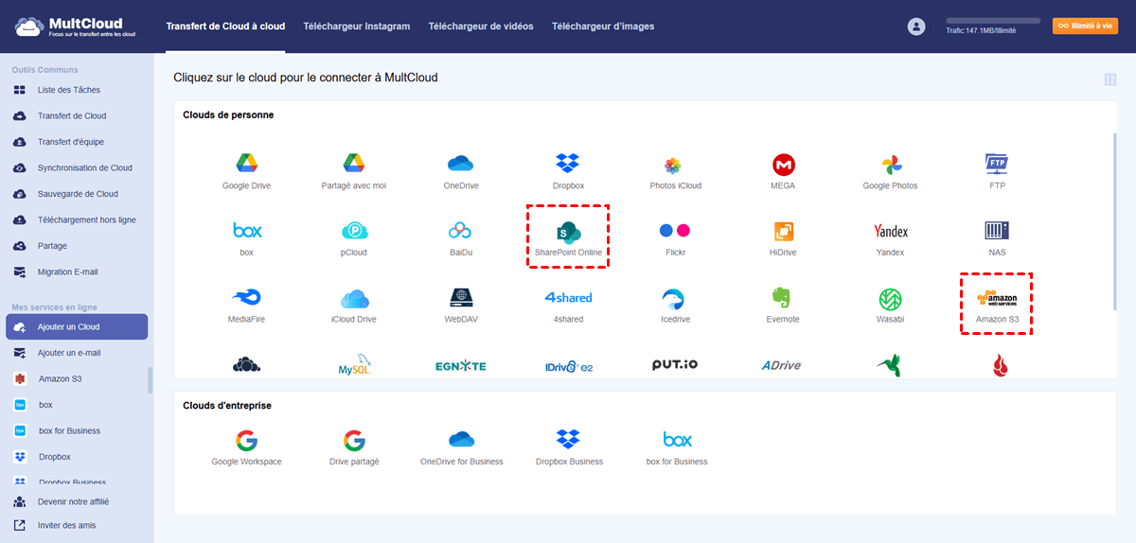This screenshot has width=1136, height=543.
Task: Switch to Téléchargeur Instagram tab
Action: tap(357, 26)
